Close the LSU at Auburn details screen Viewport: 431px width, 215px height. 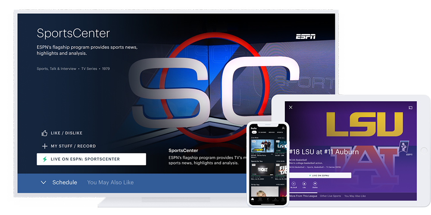(x=290, y=107)
